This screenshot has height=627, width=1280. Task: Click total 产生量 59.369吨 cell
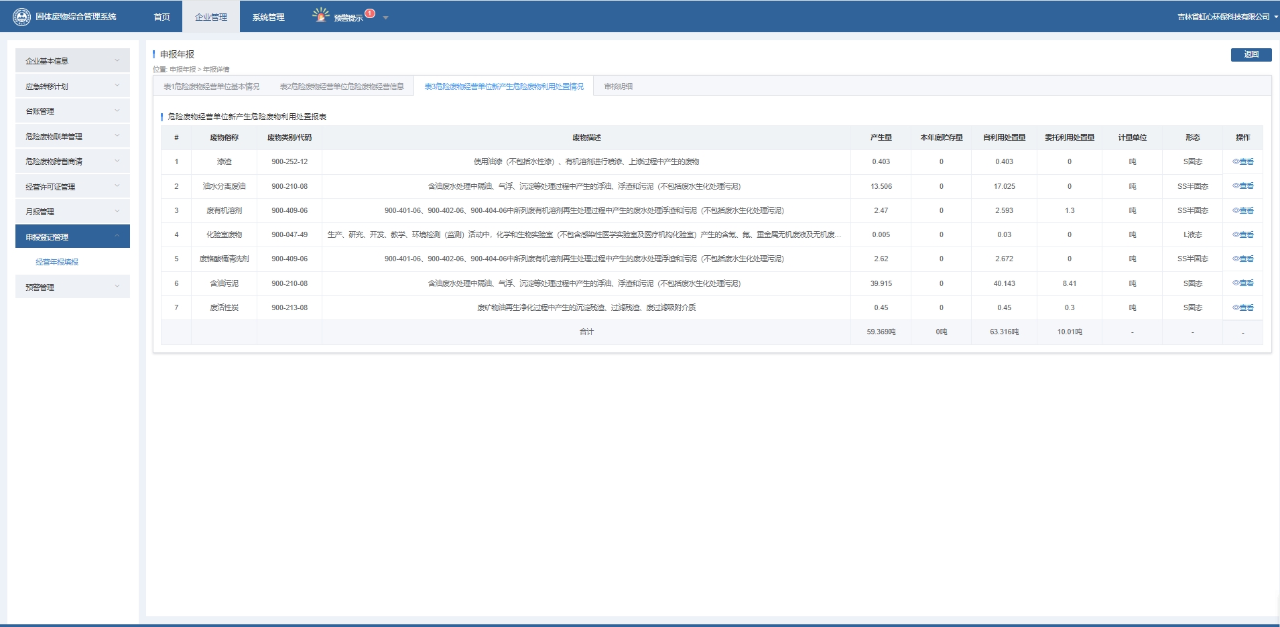point(881,332)
